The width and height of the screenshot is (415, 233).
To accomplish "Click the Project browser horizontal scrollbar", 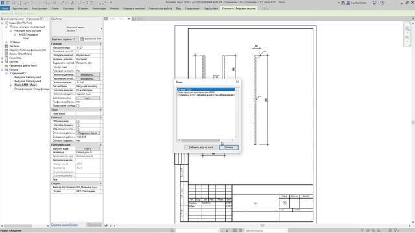I will point(18,226).
